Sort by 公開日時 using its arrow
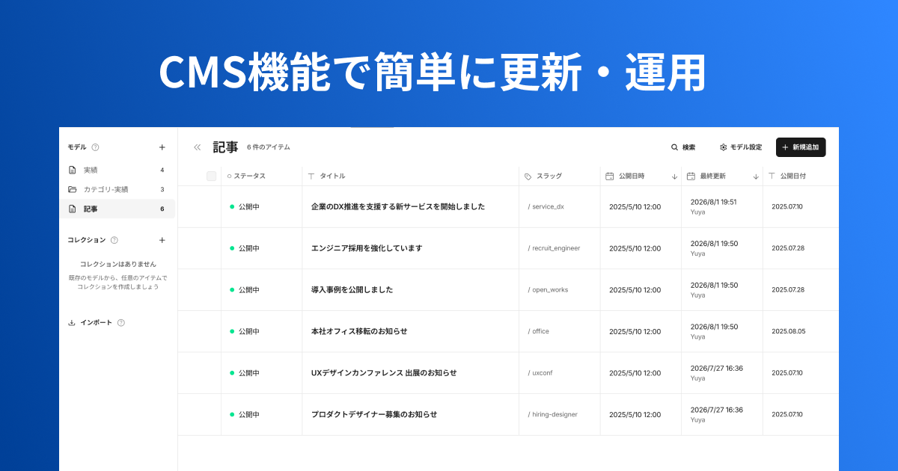Image resolution: width=898 pixels, height=471 pixels. (x=674, y=176)
